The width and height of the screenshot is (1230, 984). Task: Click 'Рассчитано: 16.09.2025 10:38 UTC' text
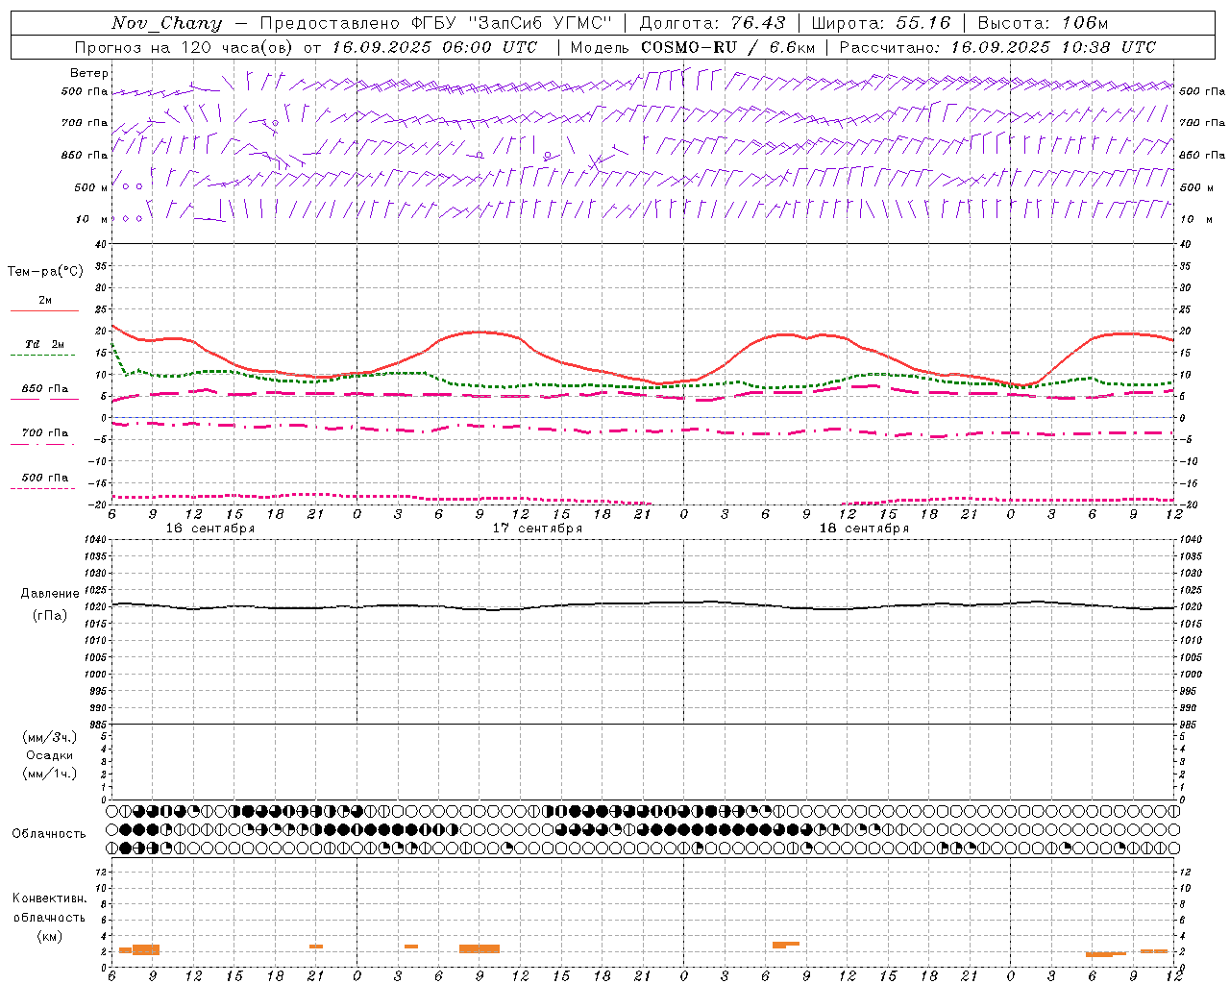click(997, 47)
